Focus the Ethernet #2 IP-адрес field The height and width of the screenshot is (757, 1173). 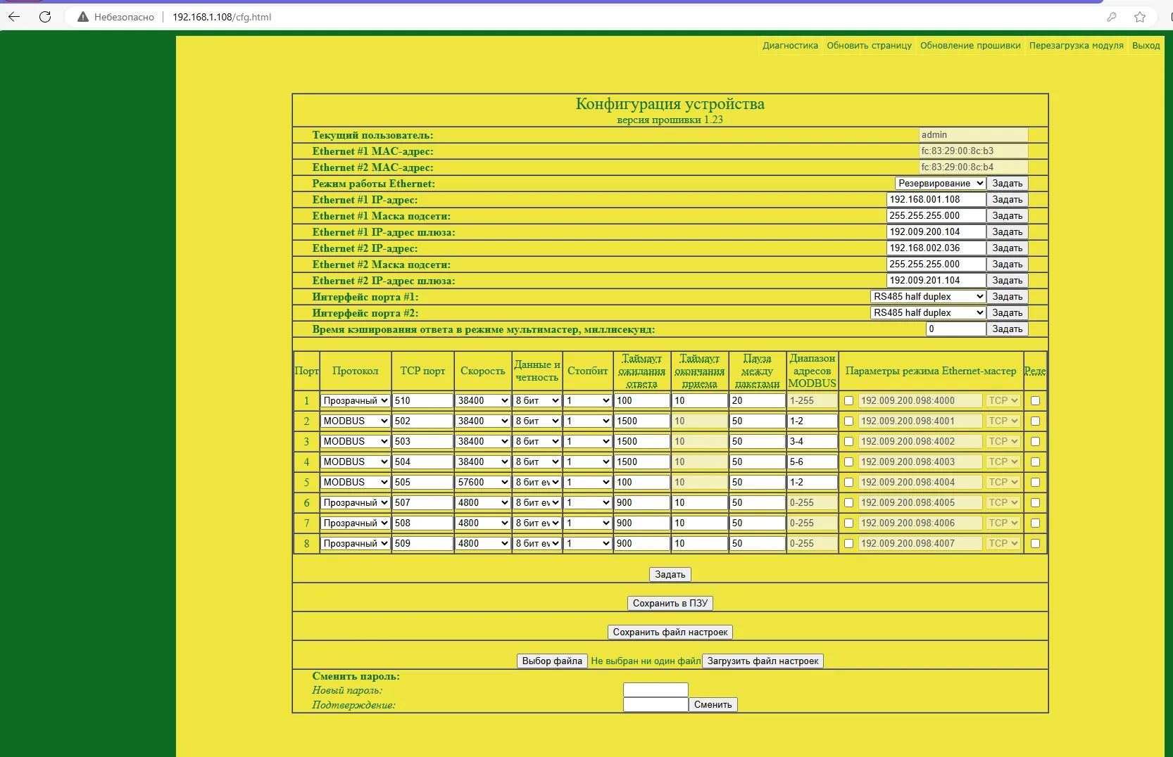point(936,248)
